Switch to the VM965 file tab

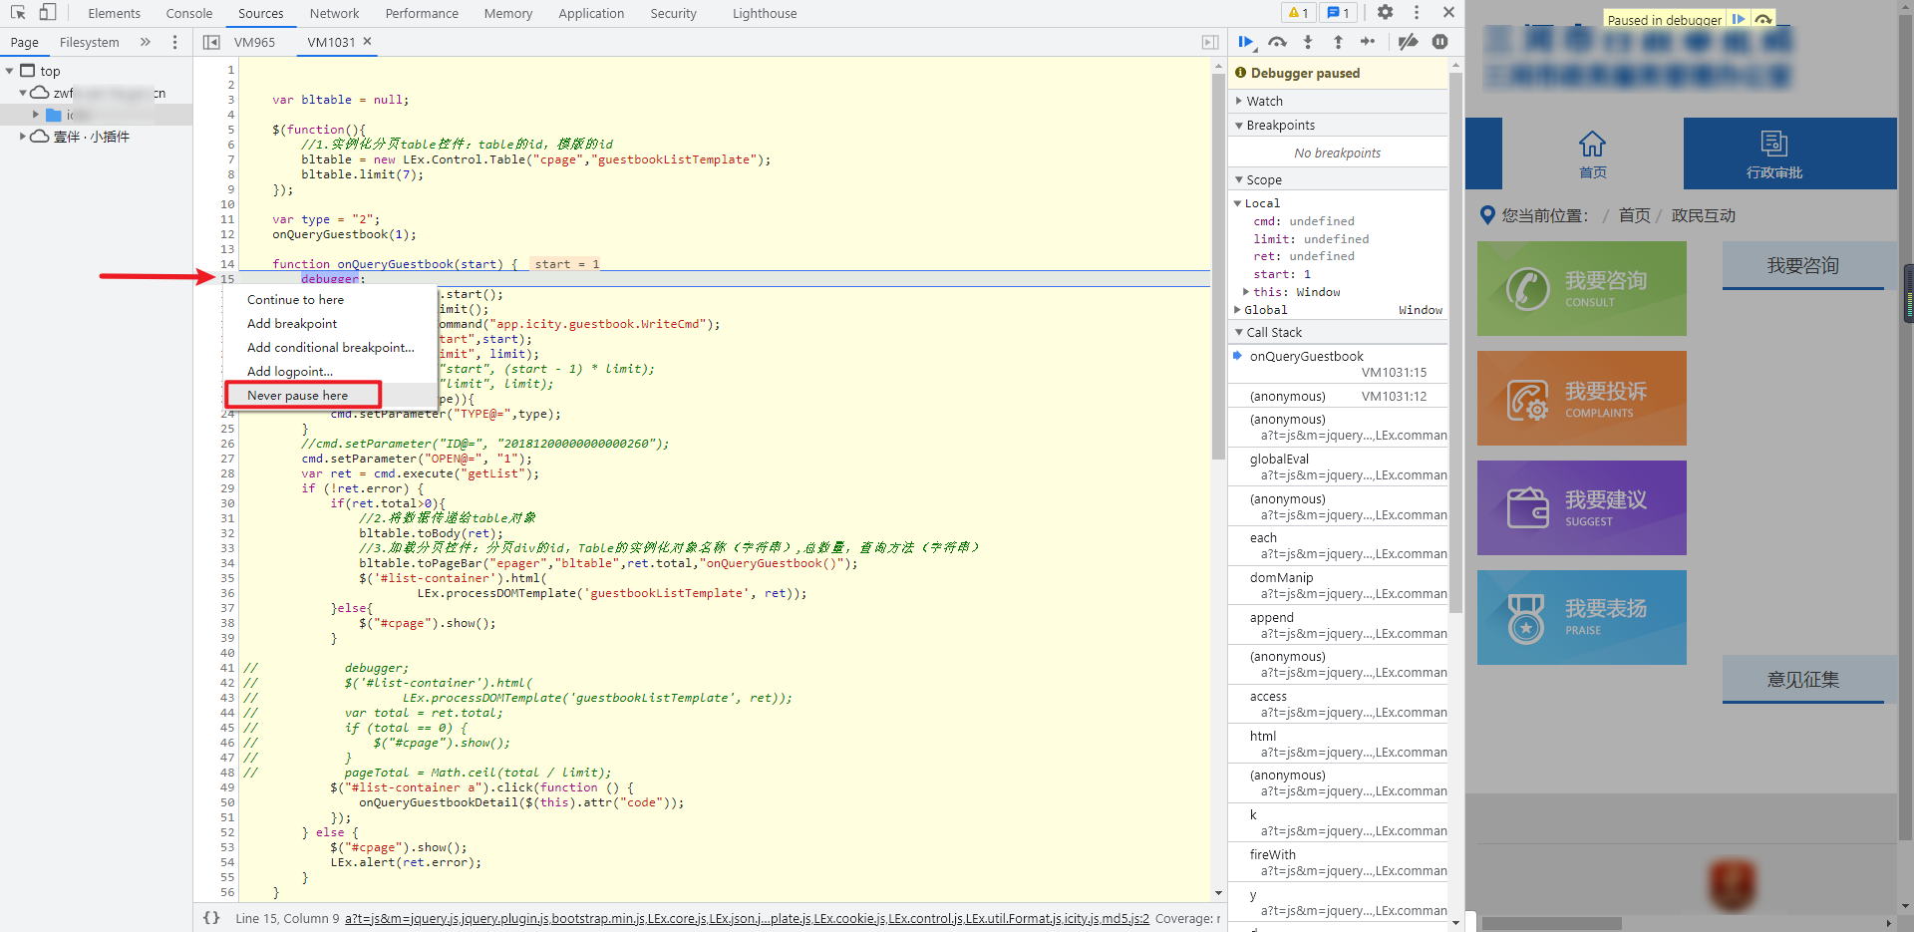point(254,42)
